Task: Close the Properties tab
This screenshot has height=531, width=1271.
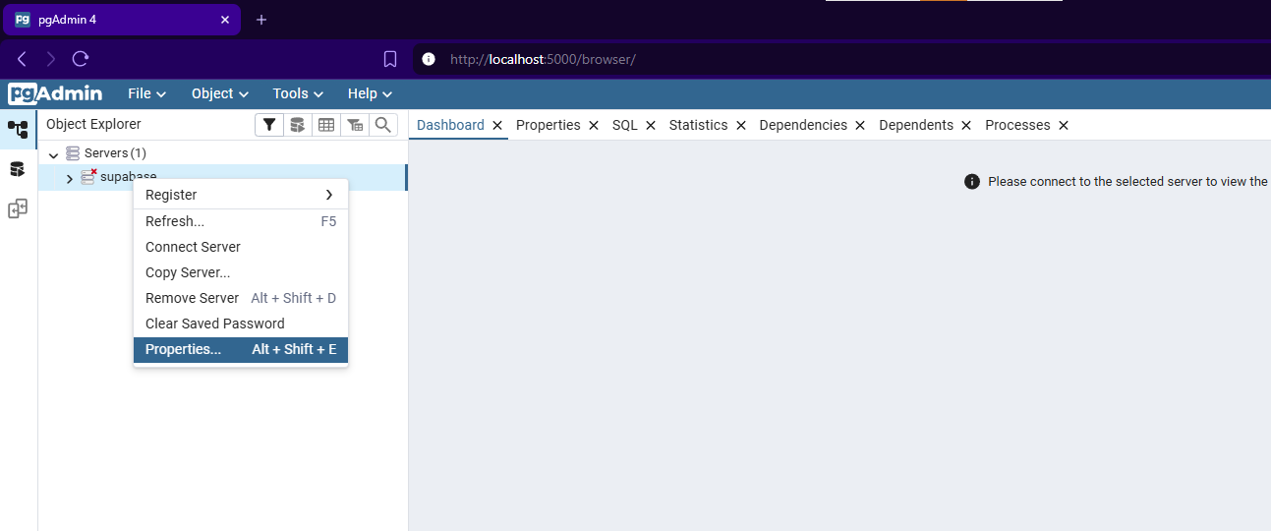Action: tap(594, 125)
